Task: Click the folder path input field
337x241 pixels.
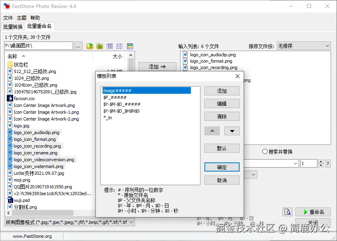Action: 39,46
